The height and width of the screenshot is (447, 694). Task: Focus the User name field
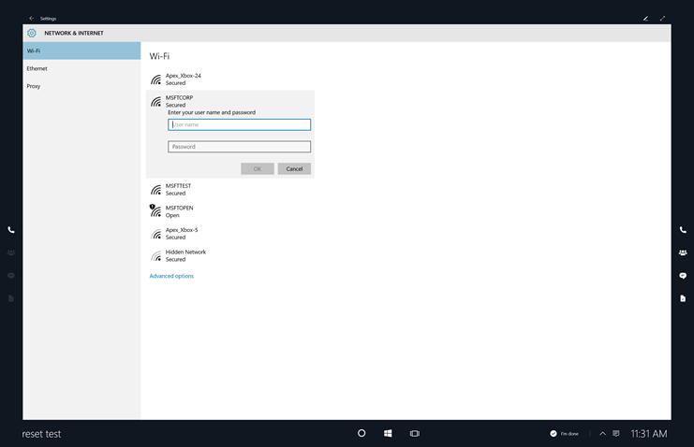239,124
